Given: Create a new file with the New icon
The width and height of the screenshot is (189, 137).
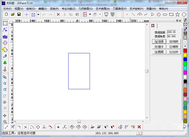Looking at the screenshot, I should click(x=7, y=14).
